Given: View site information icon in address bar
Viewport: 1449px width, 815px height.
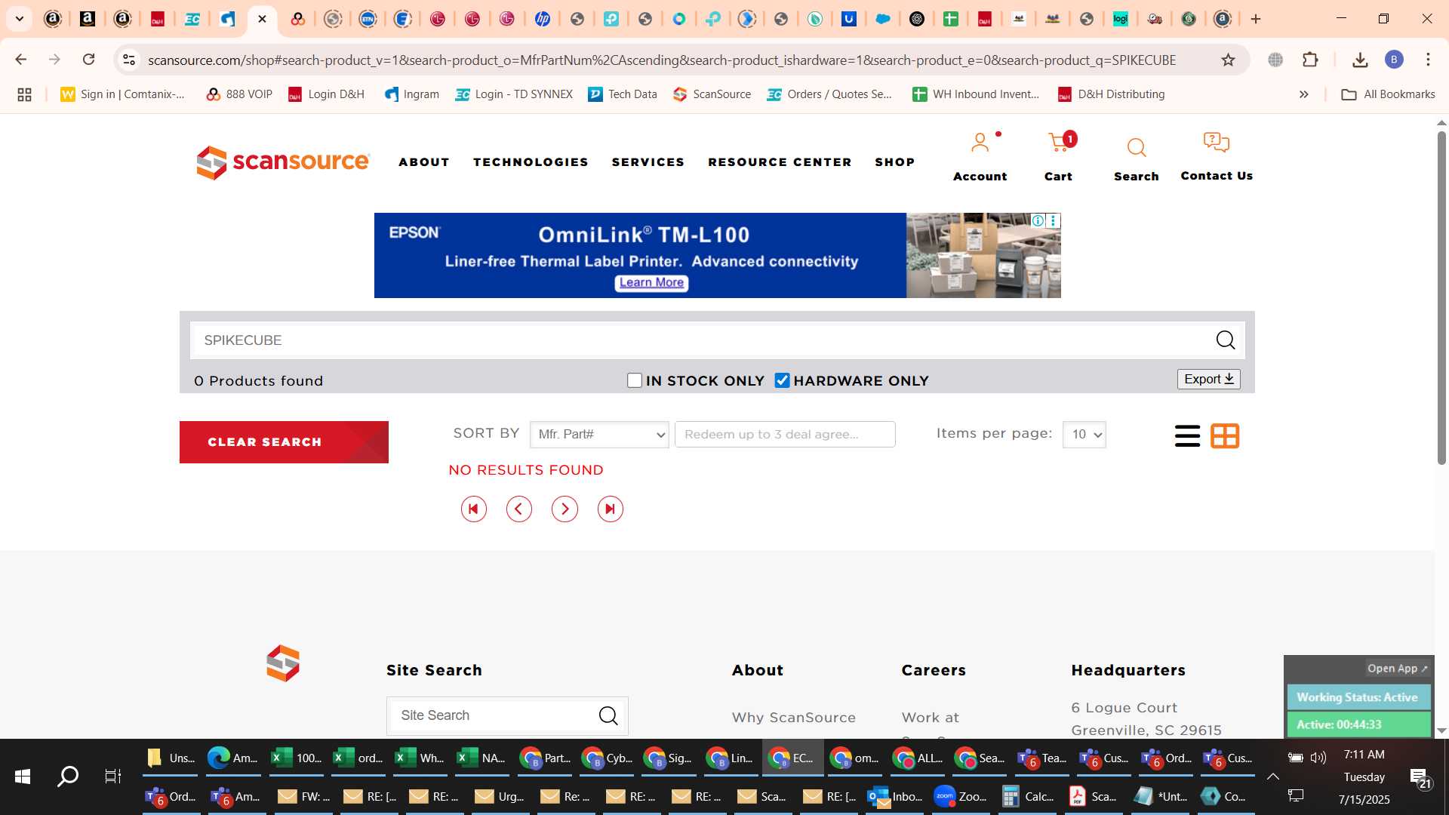Looking at the screenshot, I should [129, 60].
